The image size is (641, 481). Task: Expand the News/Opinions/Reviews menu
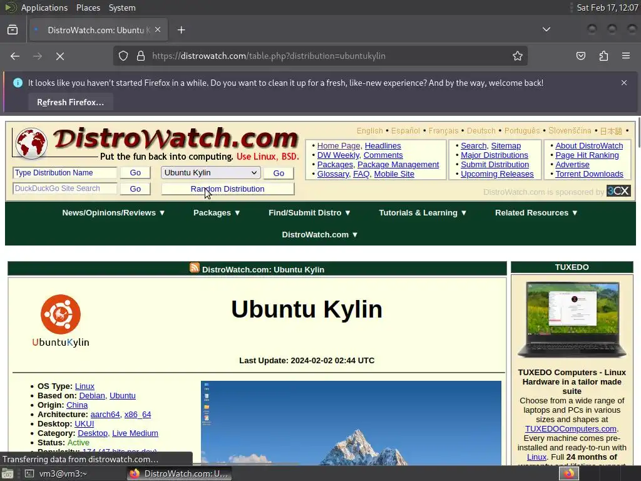click(113, 213)
